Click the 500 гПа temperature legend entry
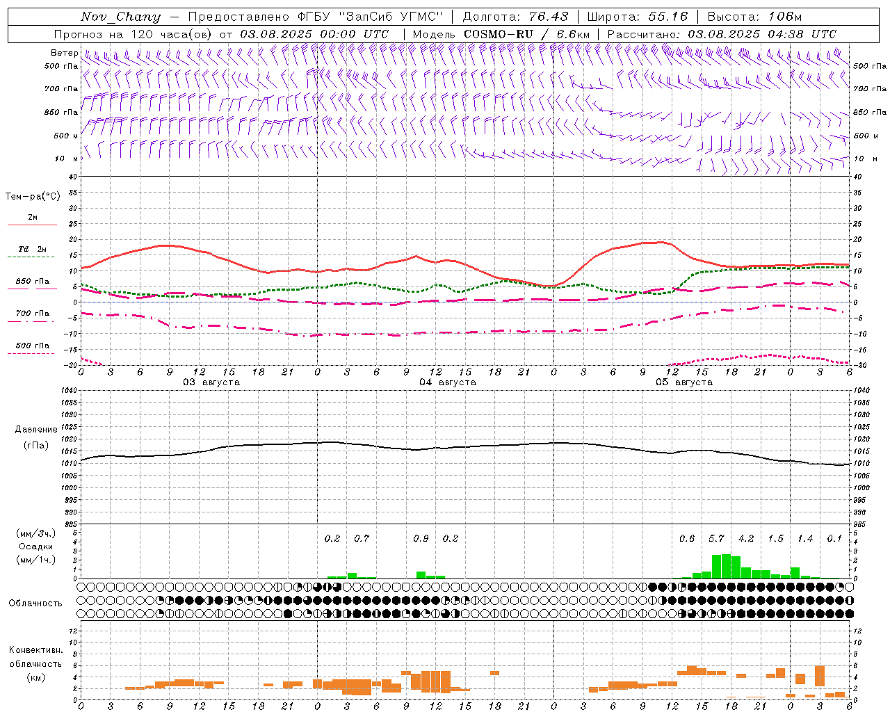 33,346
